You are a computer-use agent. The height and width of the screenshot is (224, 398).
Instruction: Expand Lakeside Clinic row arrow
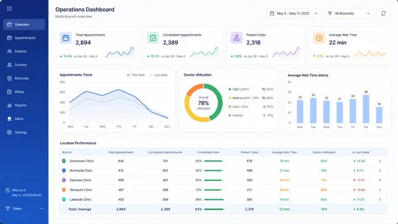[380, 199]
